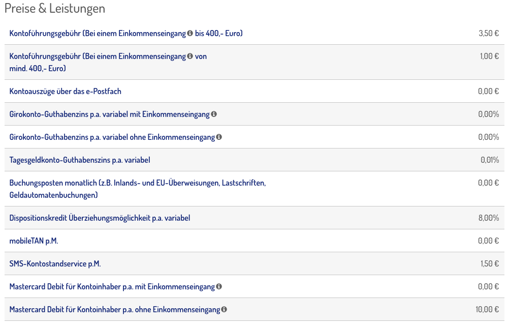Click 'Mastercard Debit für Kontoinhaber p.a. mit Einkommenseingang' text

tap(112, 287)
